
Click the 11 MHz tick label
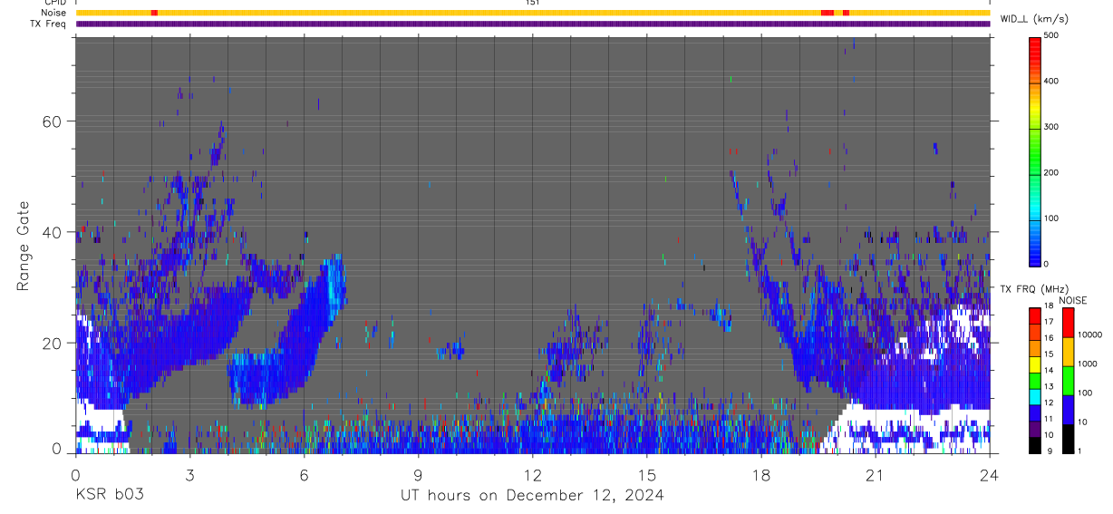[1050, 419]
